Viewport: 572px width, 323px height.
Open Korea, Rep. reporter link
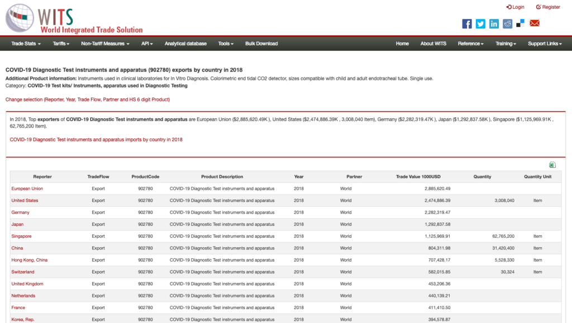click(22, 320)
